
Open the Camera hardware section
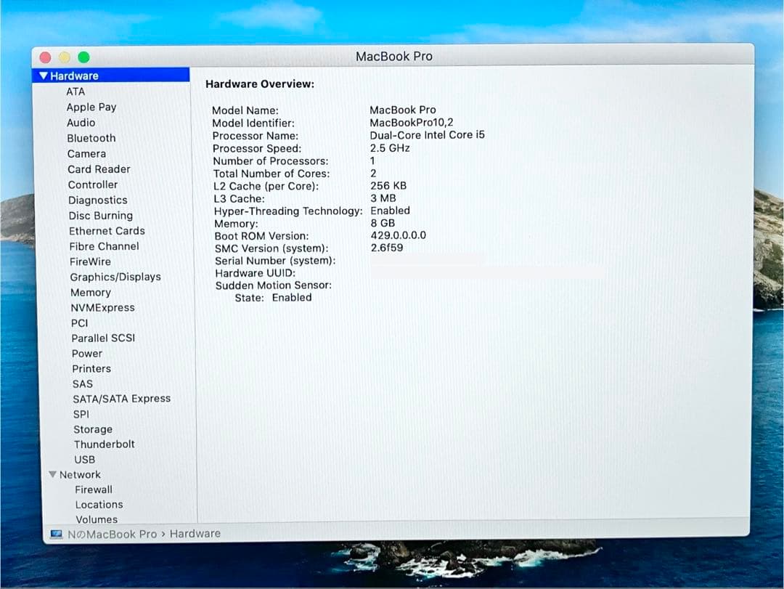pyautogui.click(x=86, y=153)
